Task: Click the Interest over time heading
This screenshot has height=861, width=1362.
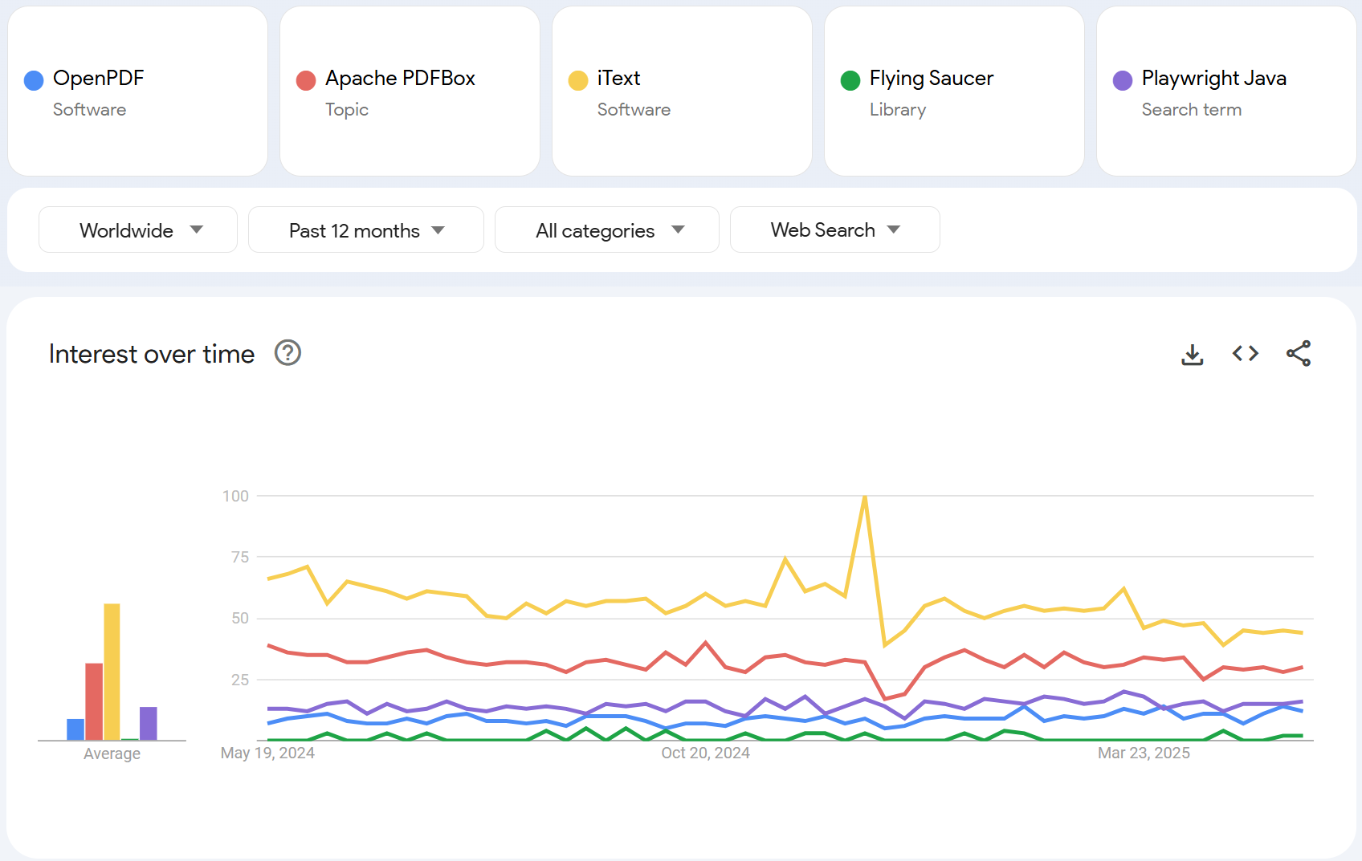Action: pos(152,354)
